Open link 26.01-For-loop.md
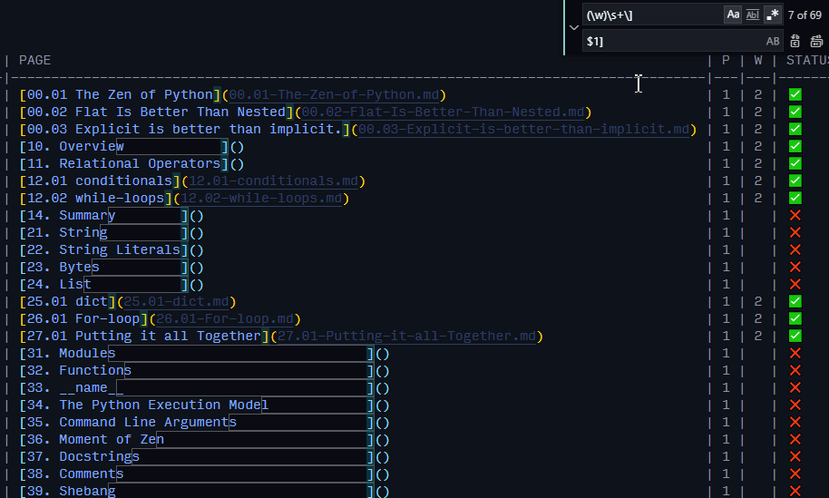 tap(225, 319)
